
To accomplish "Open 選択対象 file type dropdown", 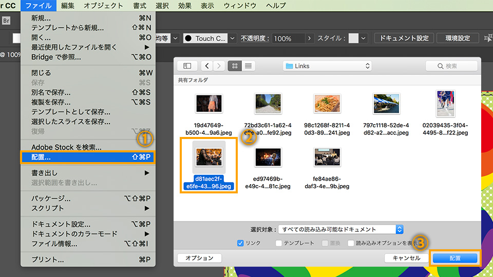I will pos(340,229).
